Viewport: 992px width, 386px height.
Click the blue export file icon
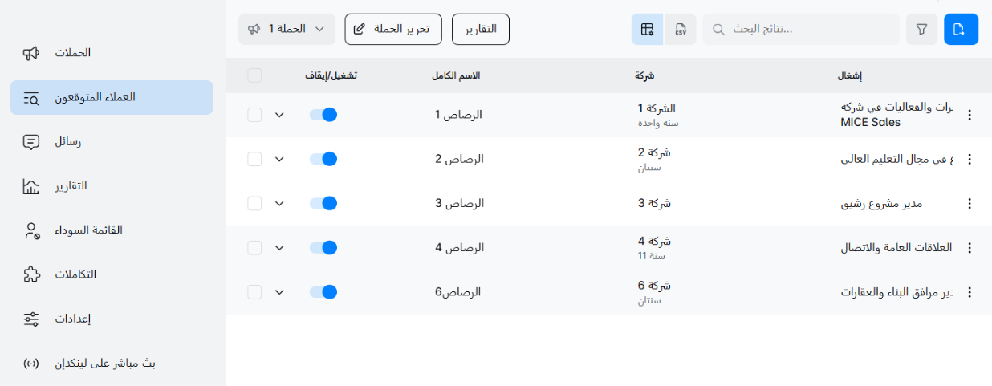(961, 30)
